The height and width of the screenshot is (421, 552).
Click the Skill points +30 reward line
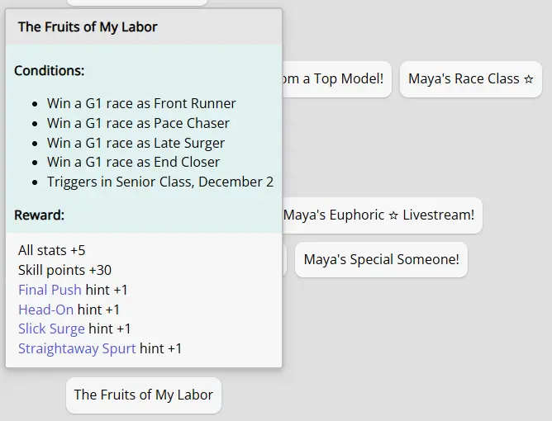pos(64,270)
